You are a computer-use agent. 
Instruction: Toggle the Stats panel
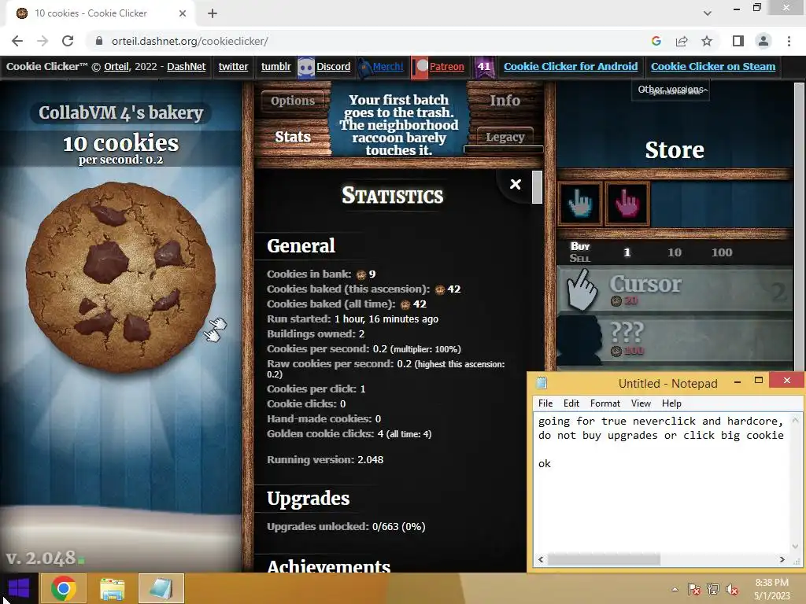[293, 137]
